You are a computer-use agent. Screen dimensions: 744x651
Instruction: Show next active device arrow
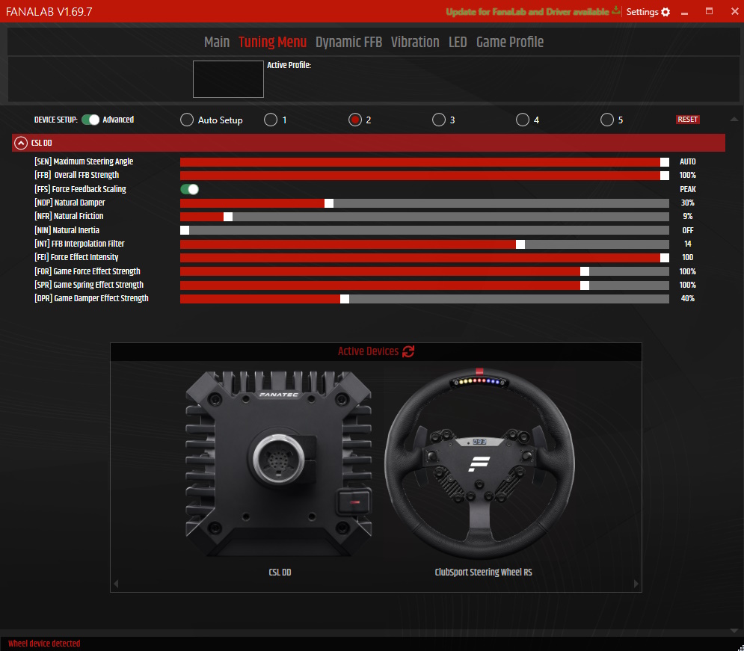(x=636, y=584)
